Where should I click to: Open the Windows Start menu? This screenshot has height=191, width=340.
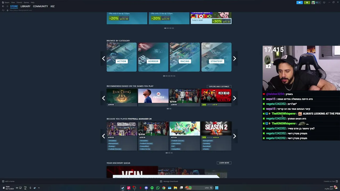[217, 188]
